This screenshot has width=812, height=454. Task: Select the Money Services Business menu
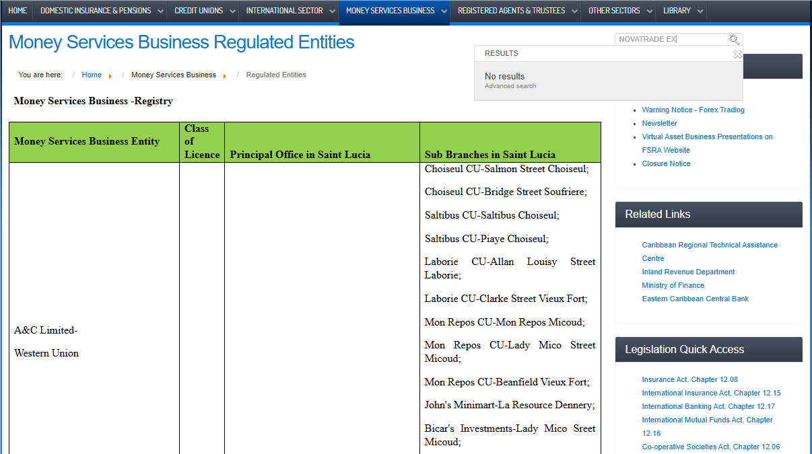click(390, 11)
